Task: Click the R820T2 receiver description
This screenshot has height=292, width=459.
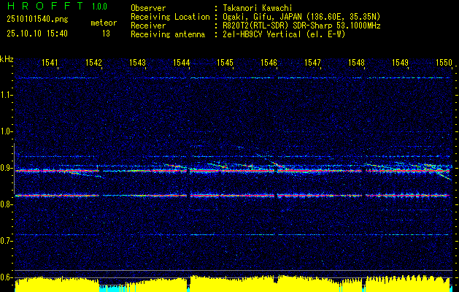Action: tap(301, 26)
